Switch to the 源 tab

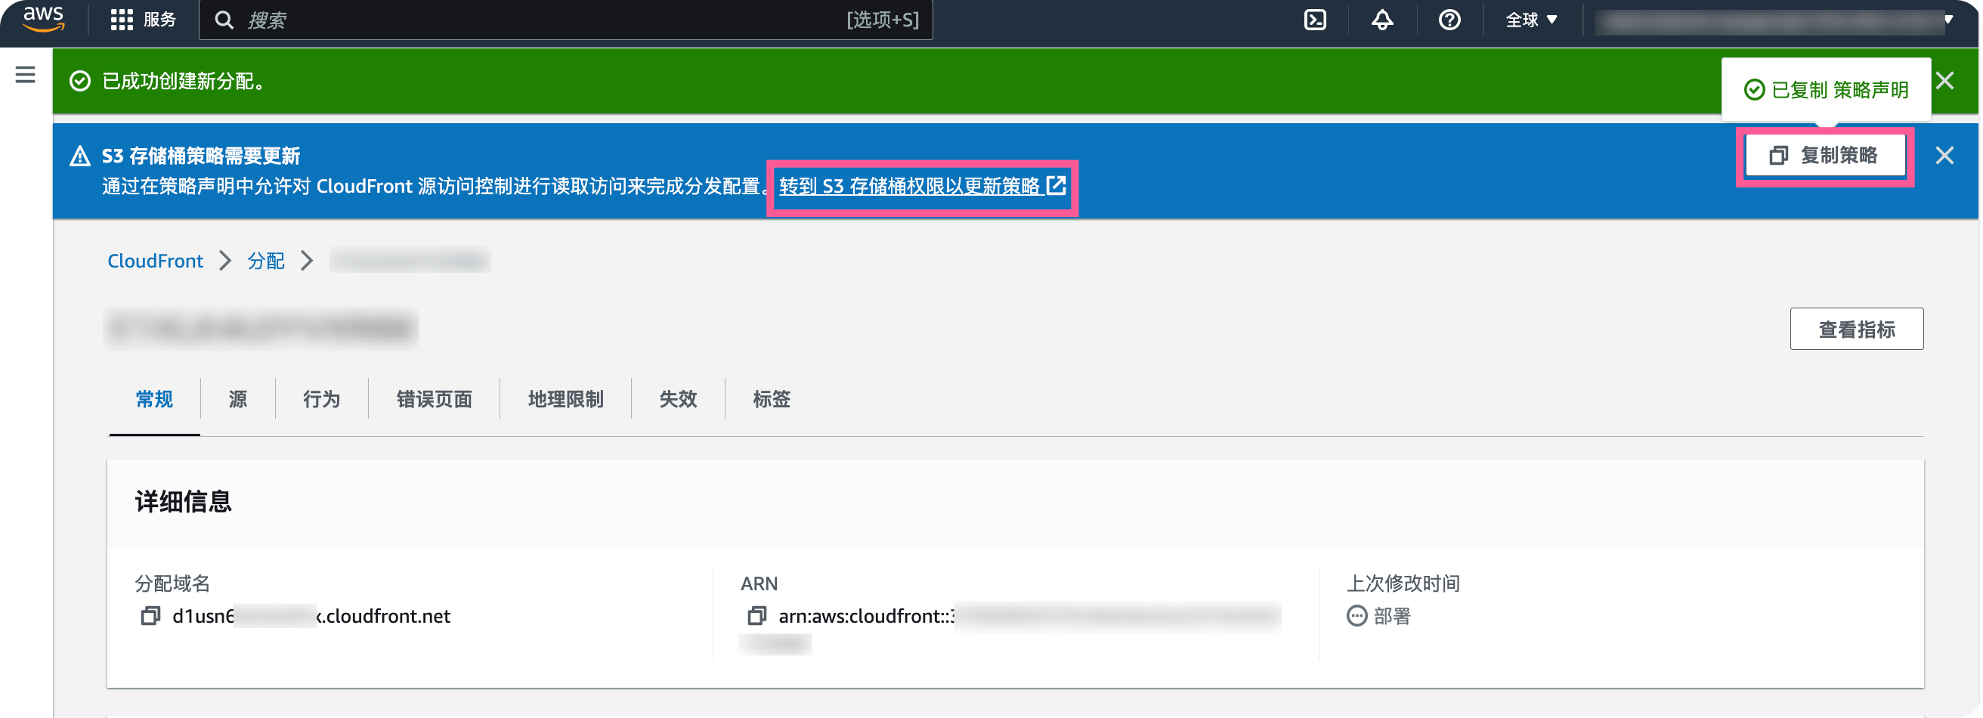(x=238, y=398)
